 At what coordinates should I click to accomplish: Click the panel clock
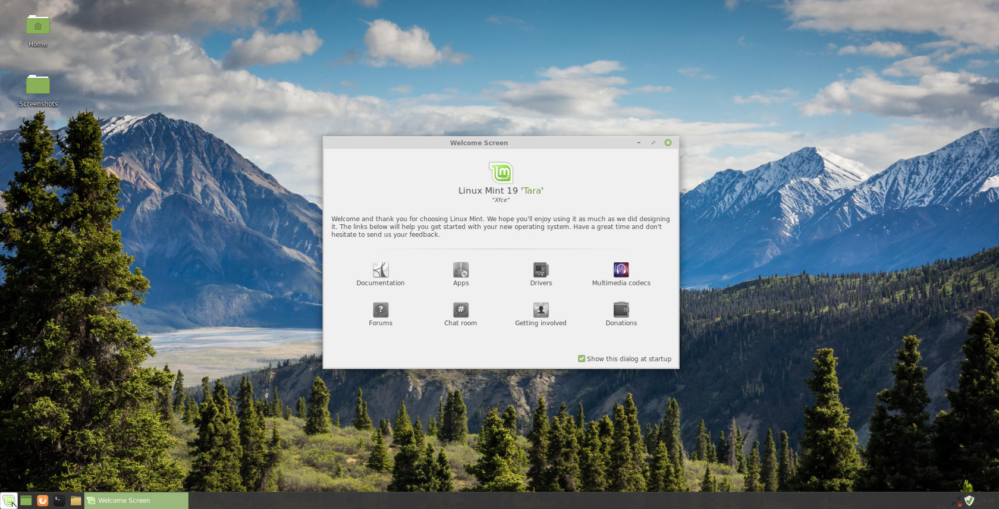[x=987, y=501]
